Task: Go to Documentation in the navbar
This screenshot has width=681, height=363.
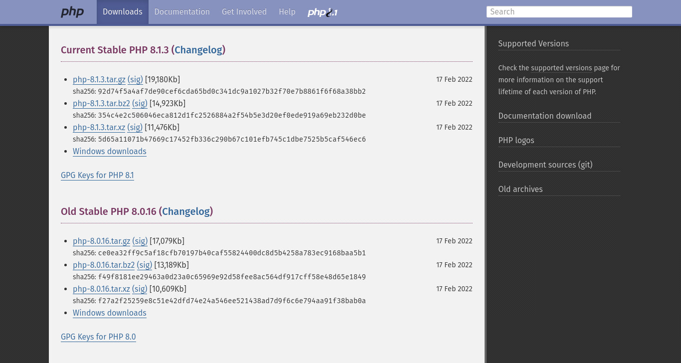Action: (182, 12)
